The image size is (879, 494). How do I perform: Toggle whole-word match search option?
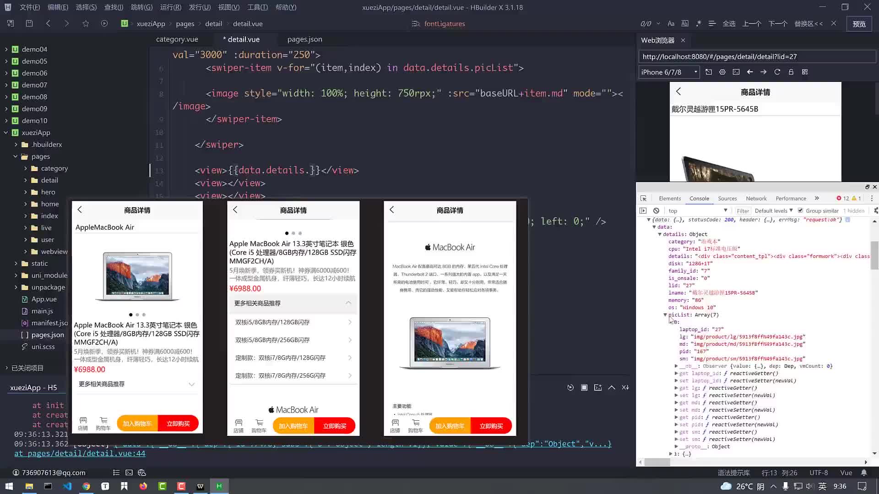pos(685,23)
